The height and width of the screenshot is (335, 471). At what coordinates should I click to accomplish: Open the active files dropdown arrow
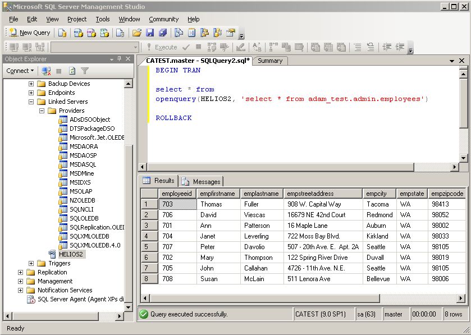tap(452, 61)
